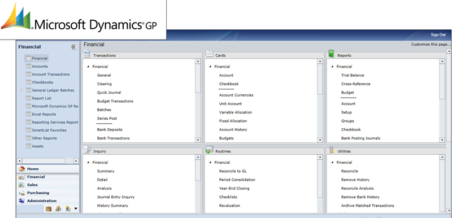Click navigation pane scroll-right arrow
This screenshot has height=218, width=452.
click(76, 161)
